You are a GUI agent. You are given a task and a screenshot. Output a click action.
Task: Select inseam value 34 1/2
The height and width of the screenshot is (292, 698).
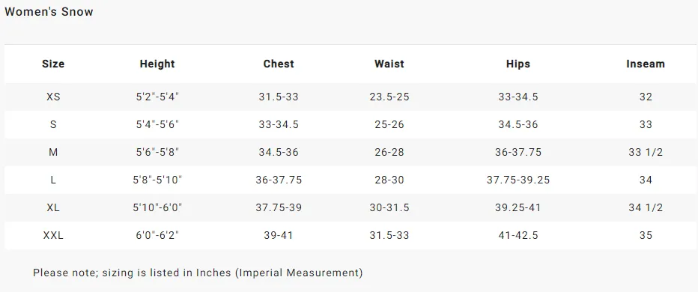coord(646,207)
